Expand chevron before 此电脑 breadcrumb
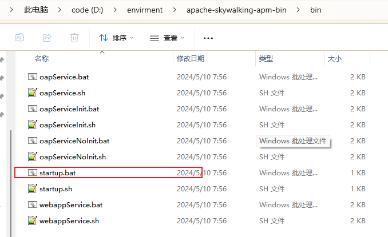Viewport: 388px width, 237px height. click(11, 10)
